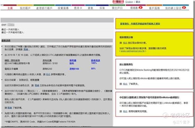Open the 貸款 loans tab
This screenshot has height=128, width=195.
(x=90, y=8)
